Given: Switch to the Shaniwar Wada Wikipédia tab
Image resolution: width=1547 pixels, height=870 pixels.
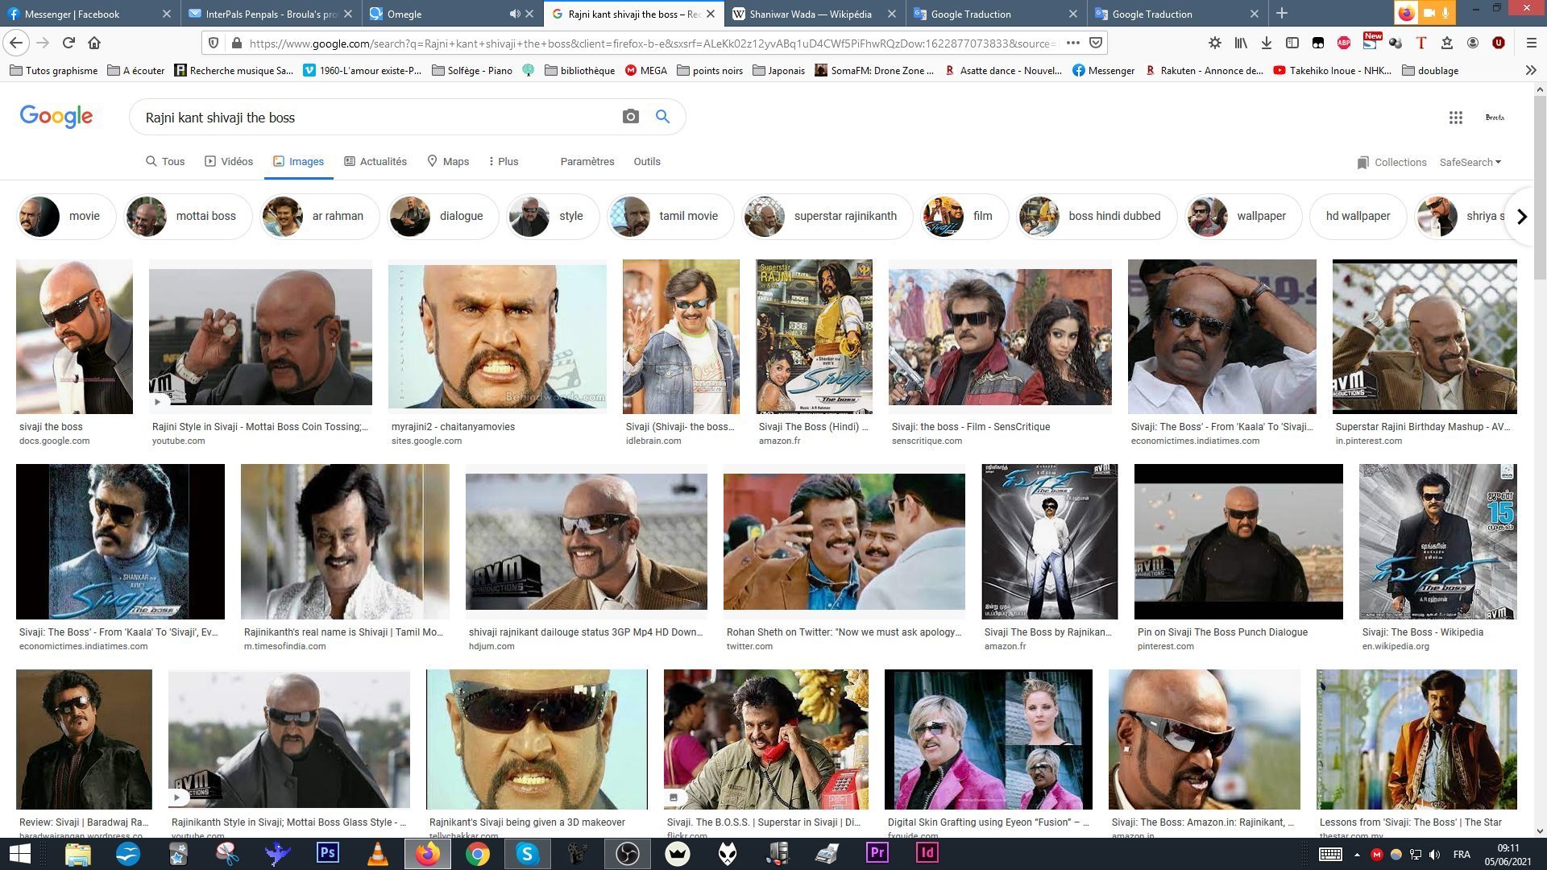Looking at the screenshot, I should (x=810, y=14).
